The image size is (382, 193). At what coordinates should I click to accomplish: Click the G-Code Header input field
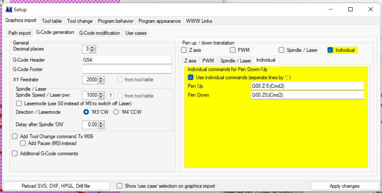(127, 60)
